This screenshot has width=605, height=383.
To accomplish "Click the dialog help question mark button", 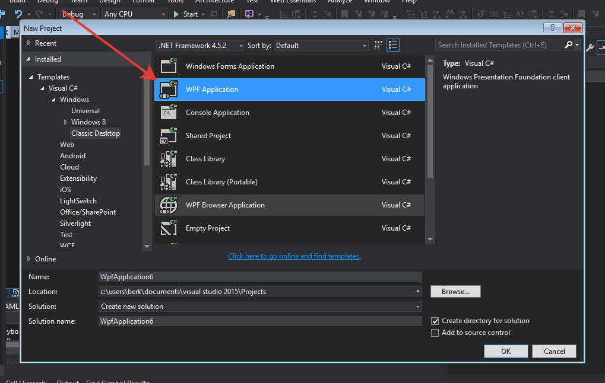I will [x=552, y=28].
